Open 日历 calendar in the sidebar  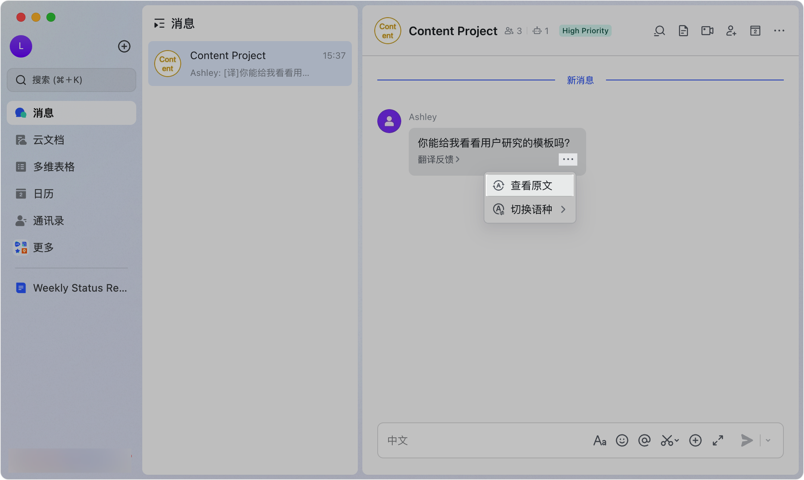71,194
